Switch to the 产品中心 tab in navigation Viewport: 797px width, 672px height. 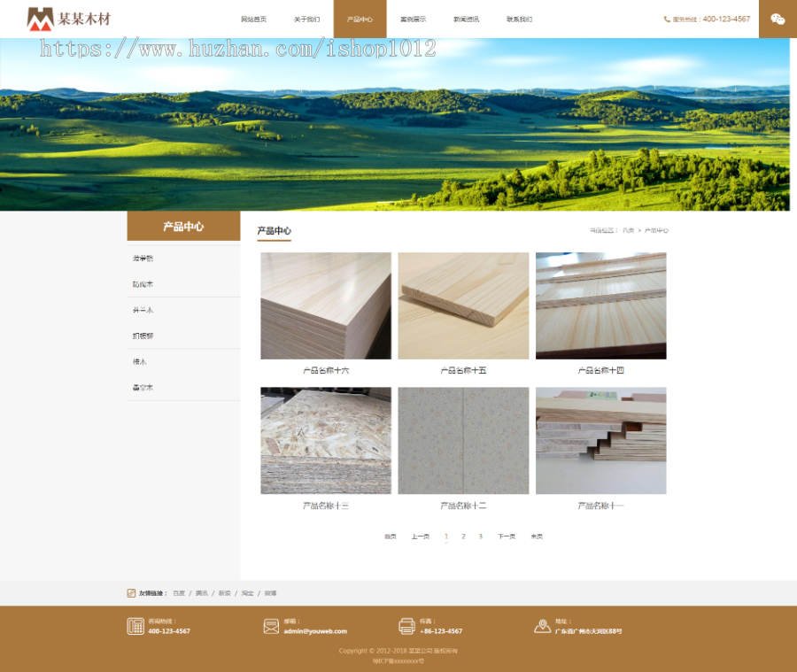point(359,19)
